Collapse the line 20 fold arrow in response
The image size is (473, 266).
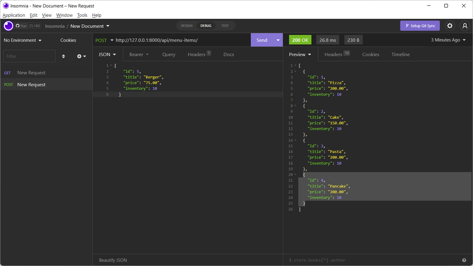click(x=295, y=175)
